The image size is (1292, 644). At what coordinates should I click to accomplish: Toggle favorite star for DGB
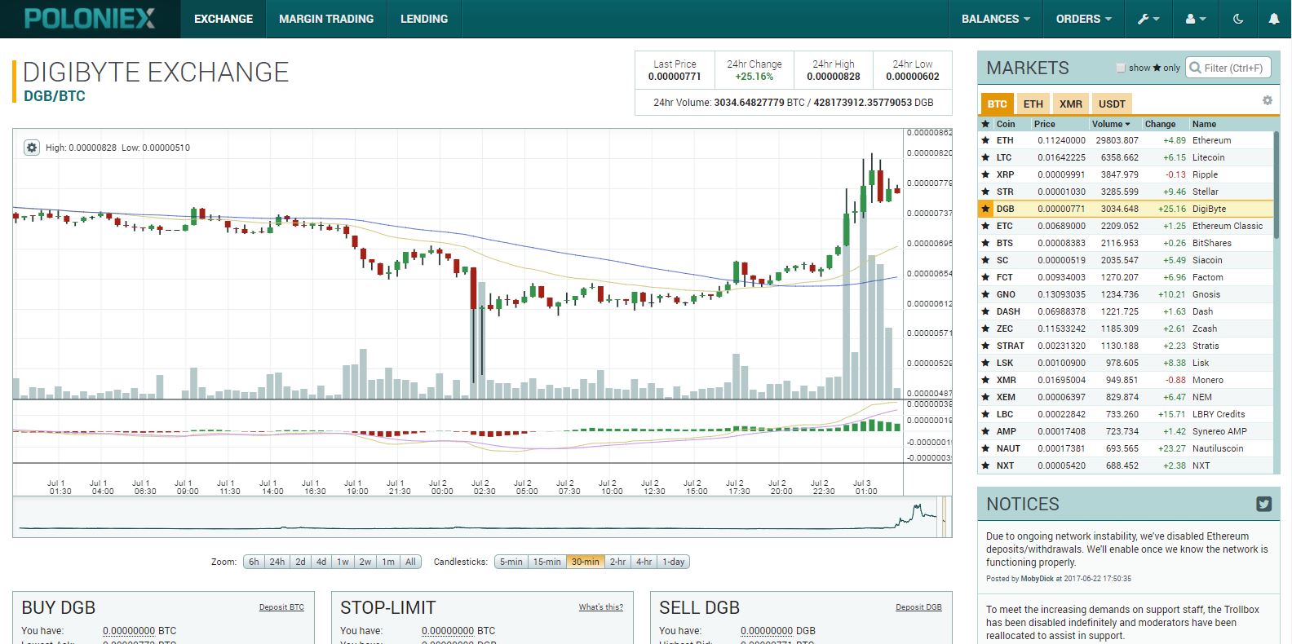985,209
